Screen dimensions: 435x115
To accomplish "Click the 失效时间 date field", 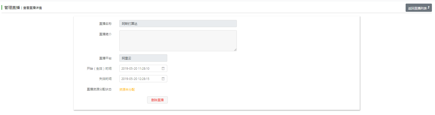I will coord(140,79).
